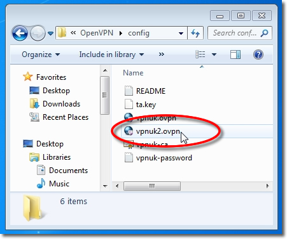Maximize the config Explorer window
Screen dimensions: 287x239
[241, 16]
